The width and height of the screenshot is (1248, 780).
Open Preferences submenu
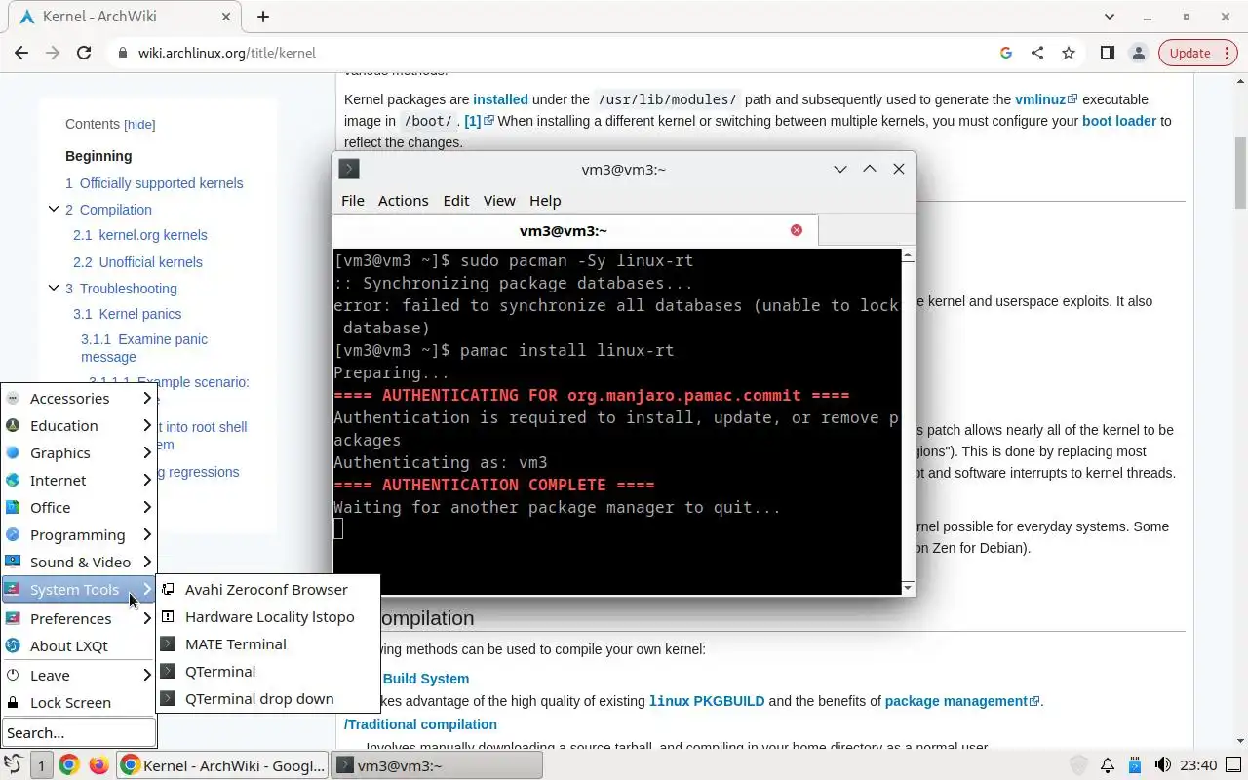tap(78, 618)
